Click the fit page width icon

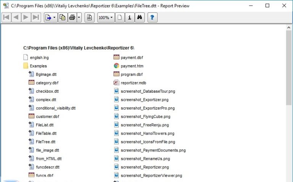tap(89, 18)
